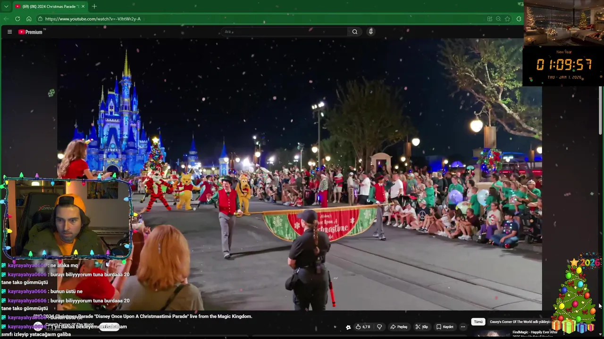Close the Christmas Parade browser tab
Image resolution: width=604 pixels, height=339 pixels.
coord(83,6)
